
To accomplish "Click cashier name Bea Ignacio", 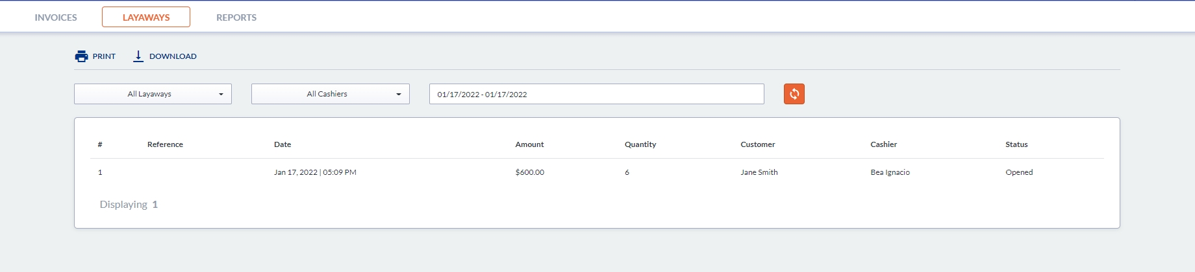I will pyautogui.click(x=890, y=172).
